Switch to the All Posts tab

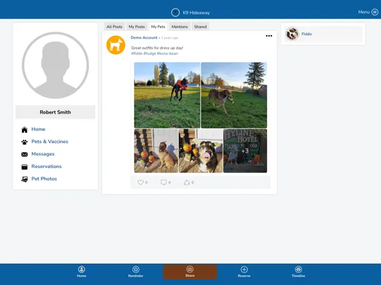tap(114, 27)
